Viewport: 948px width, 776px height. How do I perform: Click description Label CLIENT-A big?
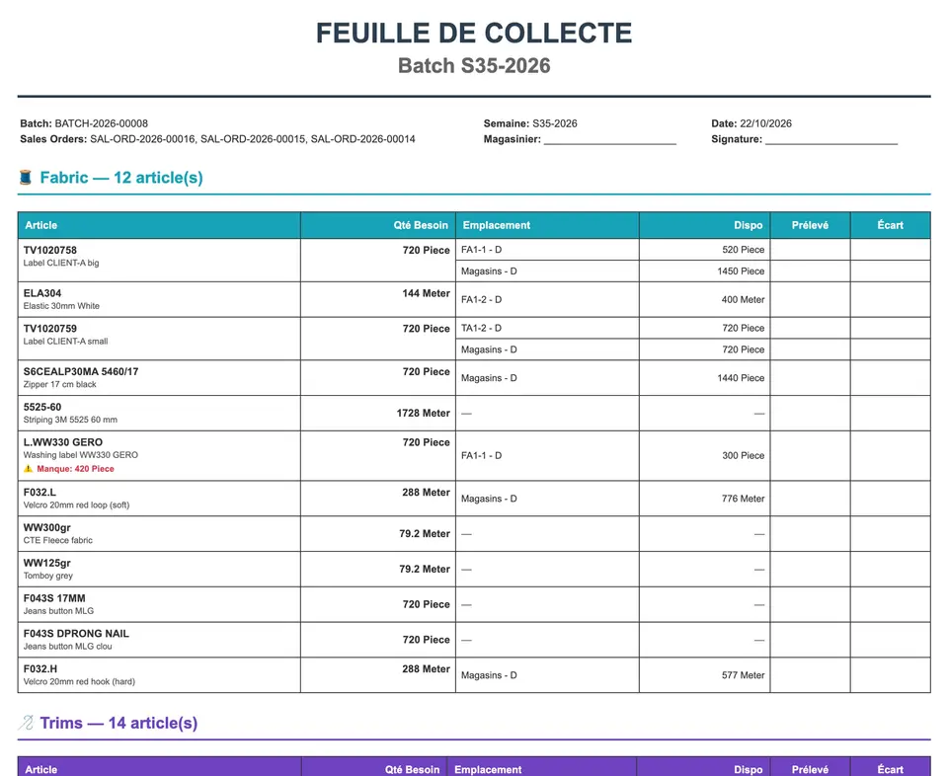[x=61, y=263]
